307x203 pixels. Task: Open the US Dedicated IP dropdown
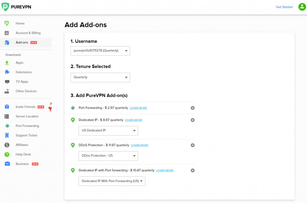108,131
